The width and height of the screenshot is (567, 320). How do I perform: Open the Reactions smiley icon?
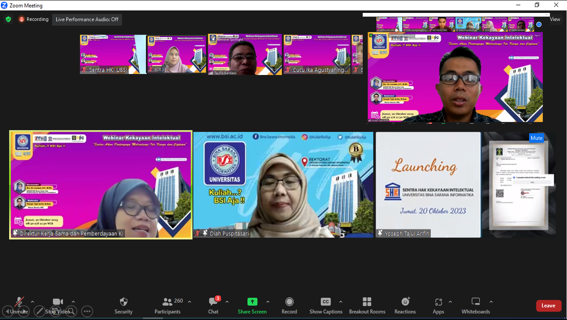[x=405, y=302]
